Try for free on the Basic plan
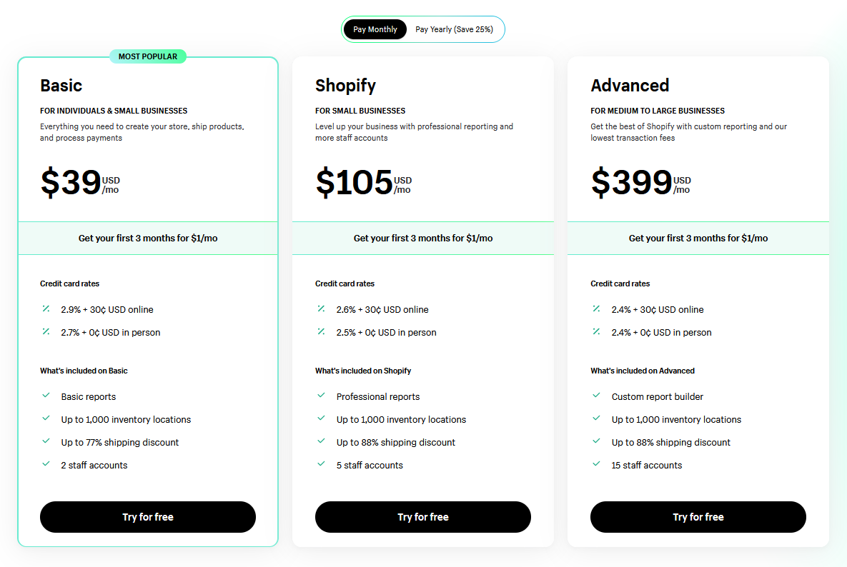Image resolution: width=847 pixels, height=567 pixels. pyautogui.click(x=148, y=516)
